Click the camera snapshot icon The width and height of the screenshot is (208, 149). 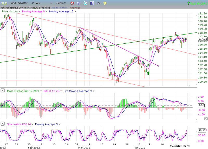point(98,3)
